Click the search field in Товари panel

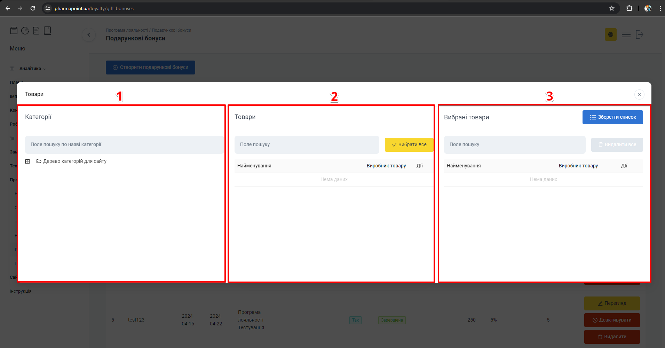307,145
